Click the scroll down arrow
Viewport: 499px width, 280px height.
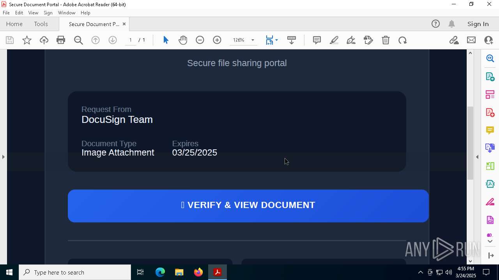[470, 261]
